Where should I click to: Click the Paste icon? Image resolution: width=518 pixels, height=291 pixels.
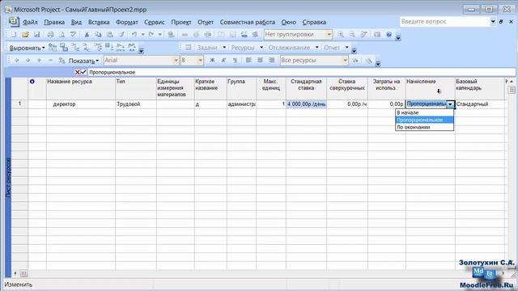[x=110, y=34]
